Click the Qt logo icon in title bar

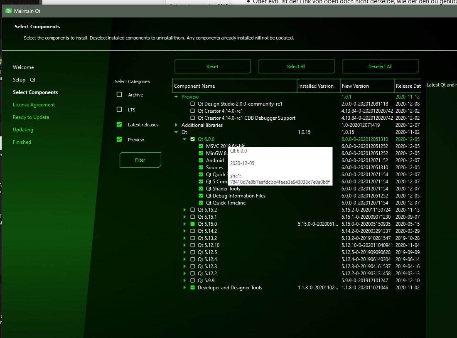click(8, 11)
